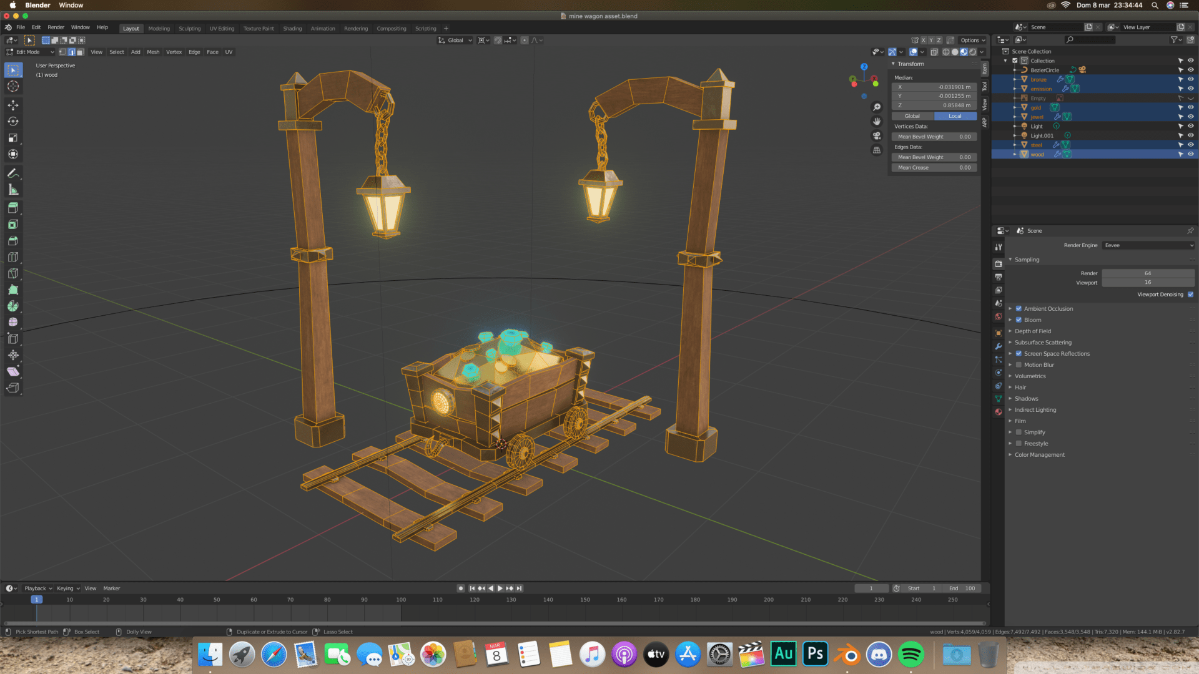The image size is (1199, 674).
Task: Select the Rip Region tool
Action: (13, 388)
